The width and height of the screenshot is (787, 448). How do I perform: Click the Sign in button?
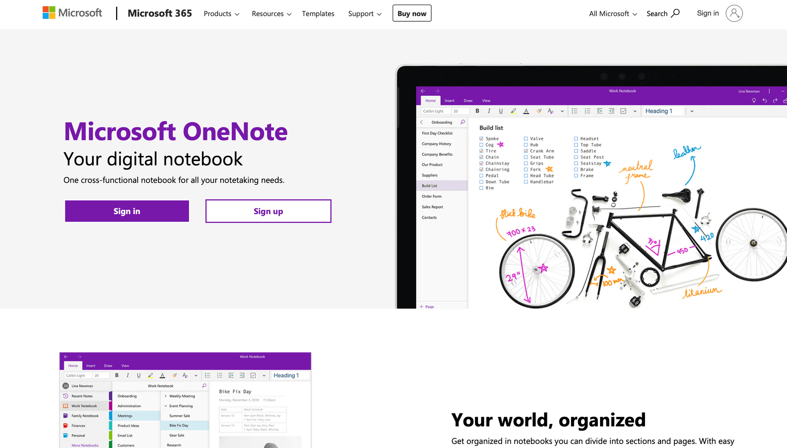[126, 211]
